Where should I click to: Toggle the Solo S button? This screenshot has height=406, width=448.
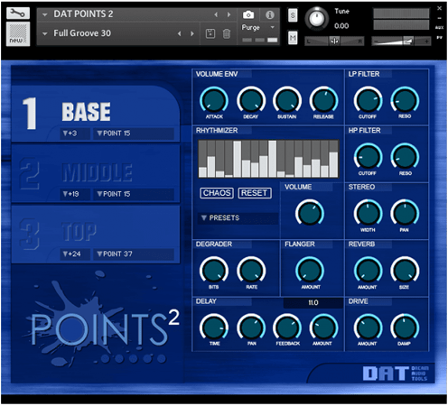click(293, 15)
